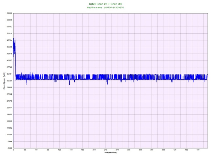Click the 30 seconds tick label
The image size is (211, 158).
pos(25,150)
